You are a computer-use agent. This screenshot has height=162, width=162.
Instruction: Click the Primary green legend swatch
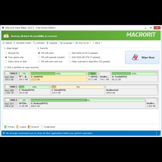click(x=6, y=127)
